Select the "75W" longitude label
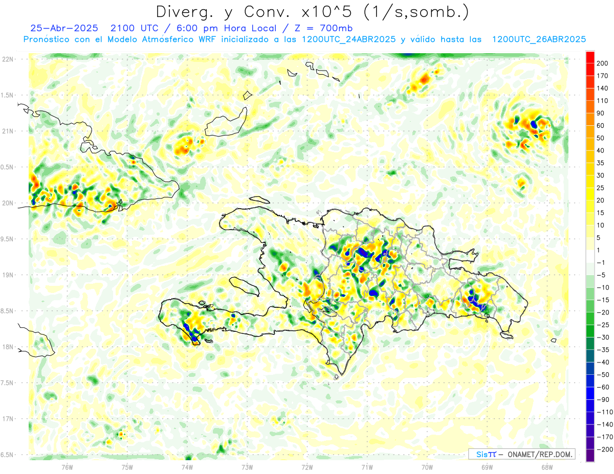Image resolution: width=614 pixels, height=474 pixels. [x=127, y=467]
